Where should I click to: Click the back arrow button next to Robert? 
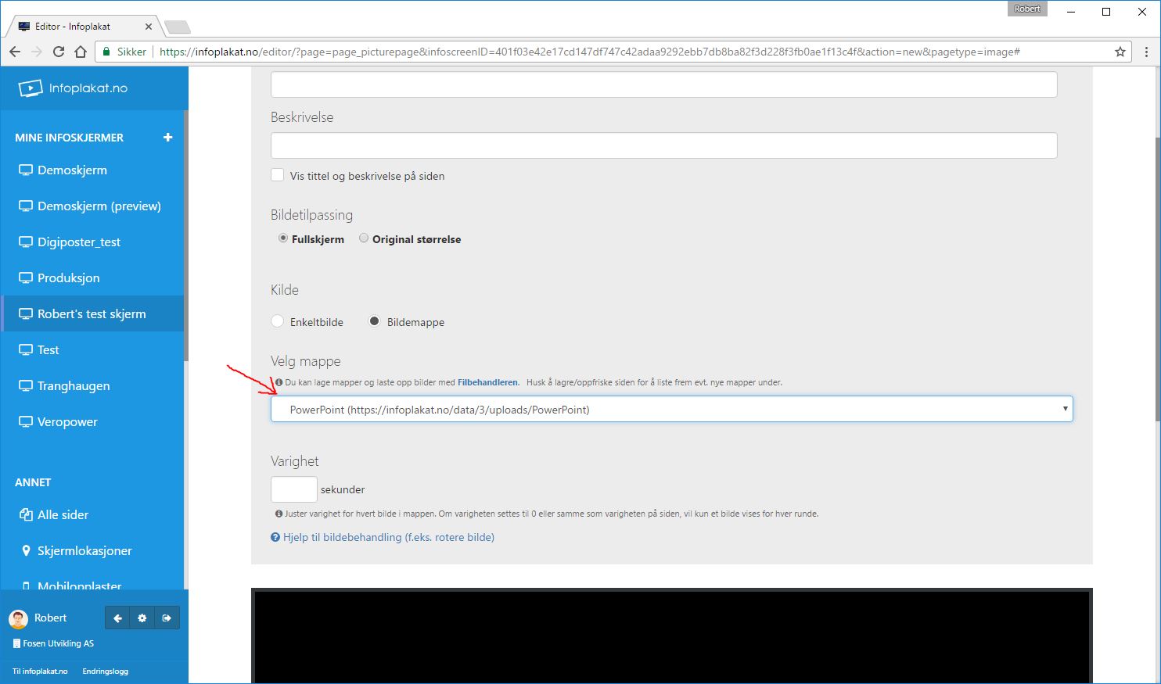click(117, 618)
